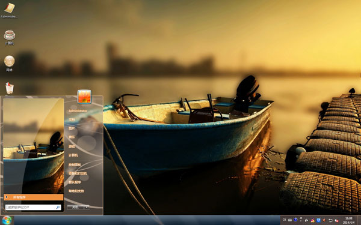
Task: Click the colorful pink-yellow tray icon
Action: pyautogui.click(x=313, y=220)
